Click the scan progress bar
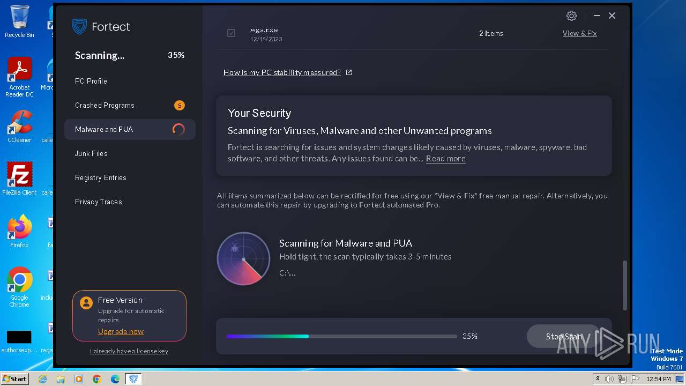686x386 pixels. click(x=341, y=336)
